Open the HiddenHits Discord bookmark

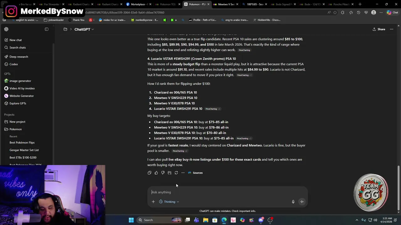tap(266, 20)
